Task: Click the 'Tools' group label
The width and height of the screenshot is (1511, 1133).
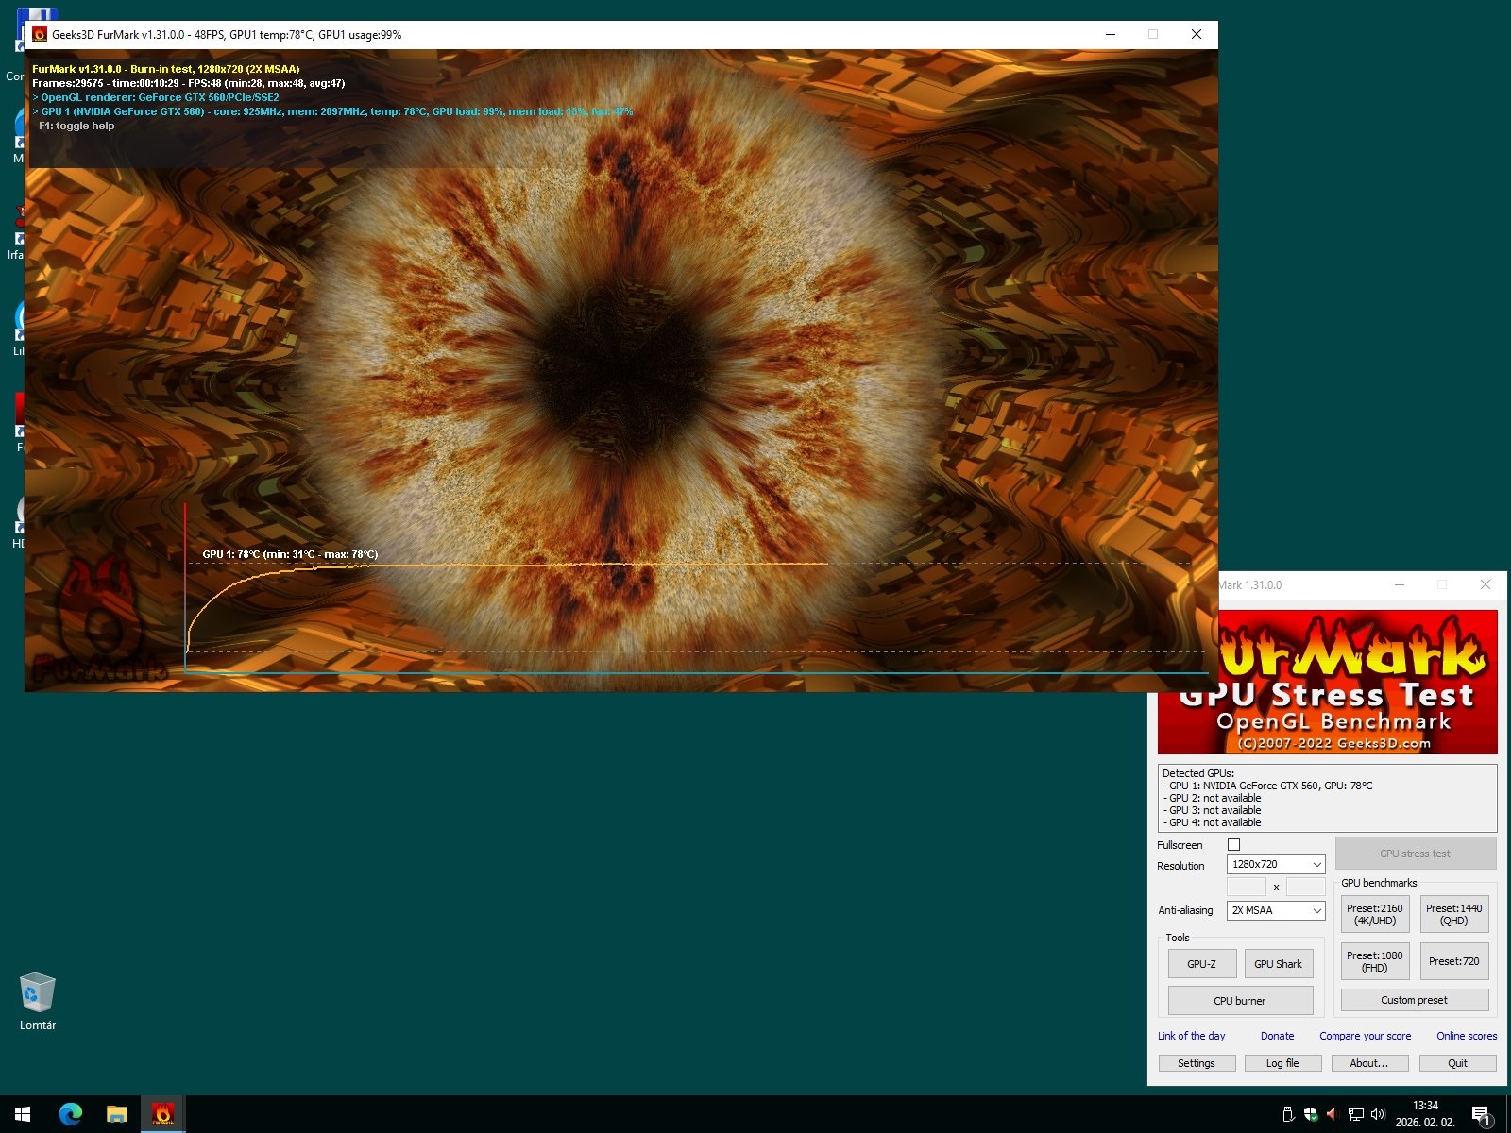Action: point(1178,938)
